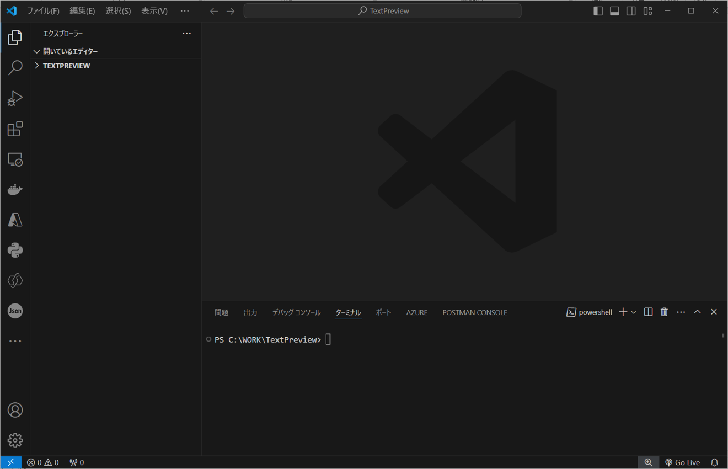Toggle primary side bar visibility
728x469 pixels.
pyautogui.click(x=598, y=11)
